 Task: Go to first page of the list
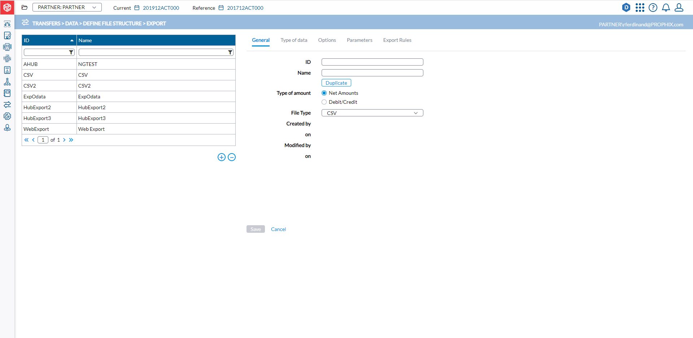point(26,140)
